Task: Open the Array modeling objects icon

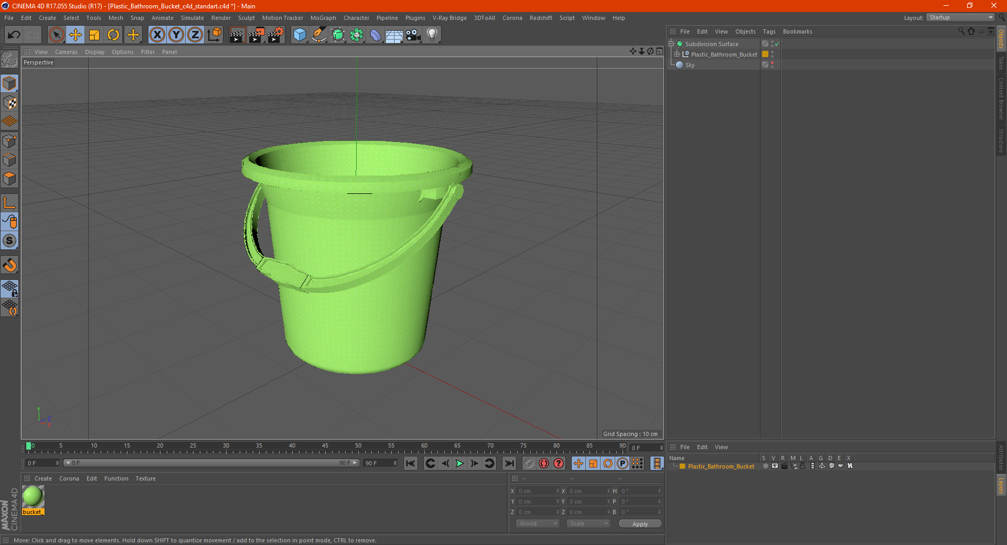Action: tap(357, 35)
